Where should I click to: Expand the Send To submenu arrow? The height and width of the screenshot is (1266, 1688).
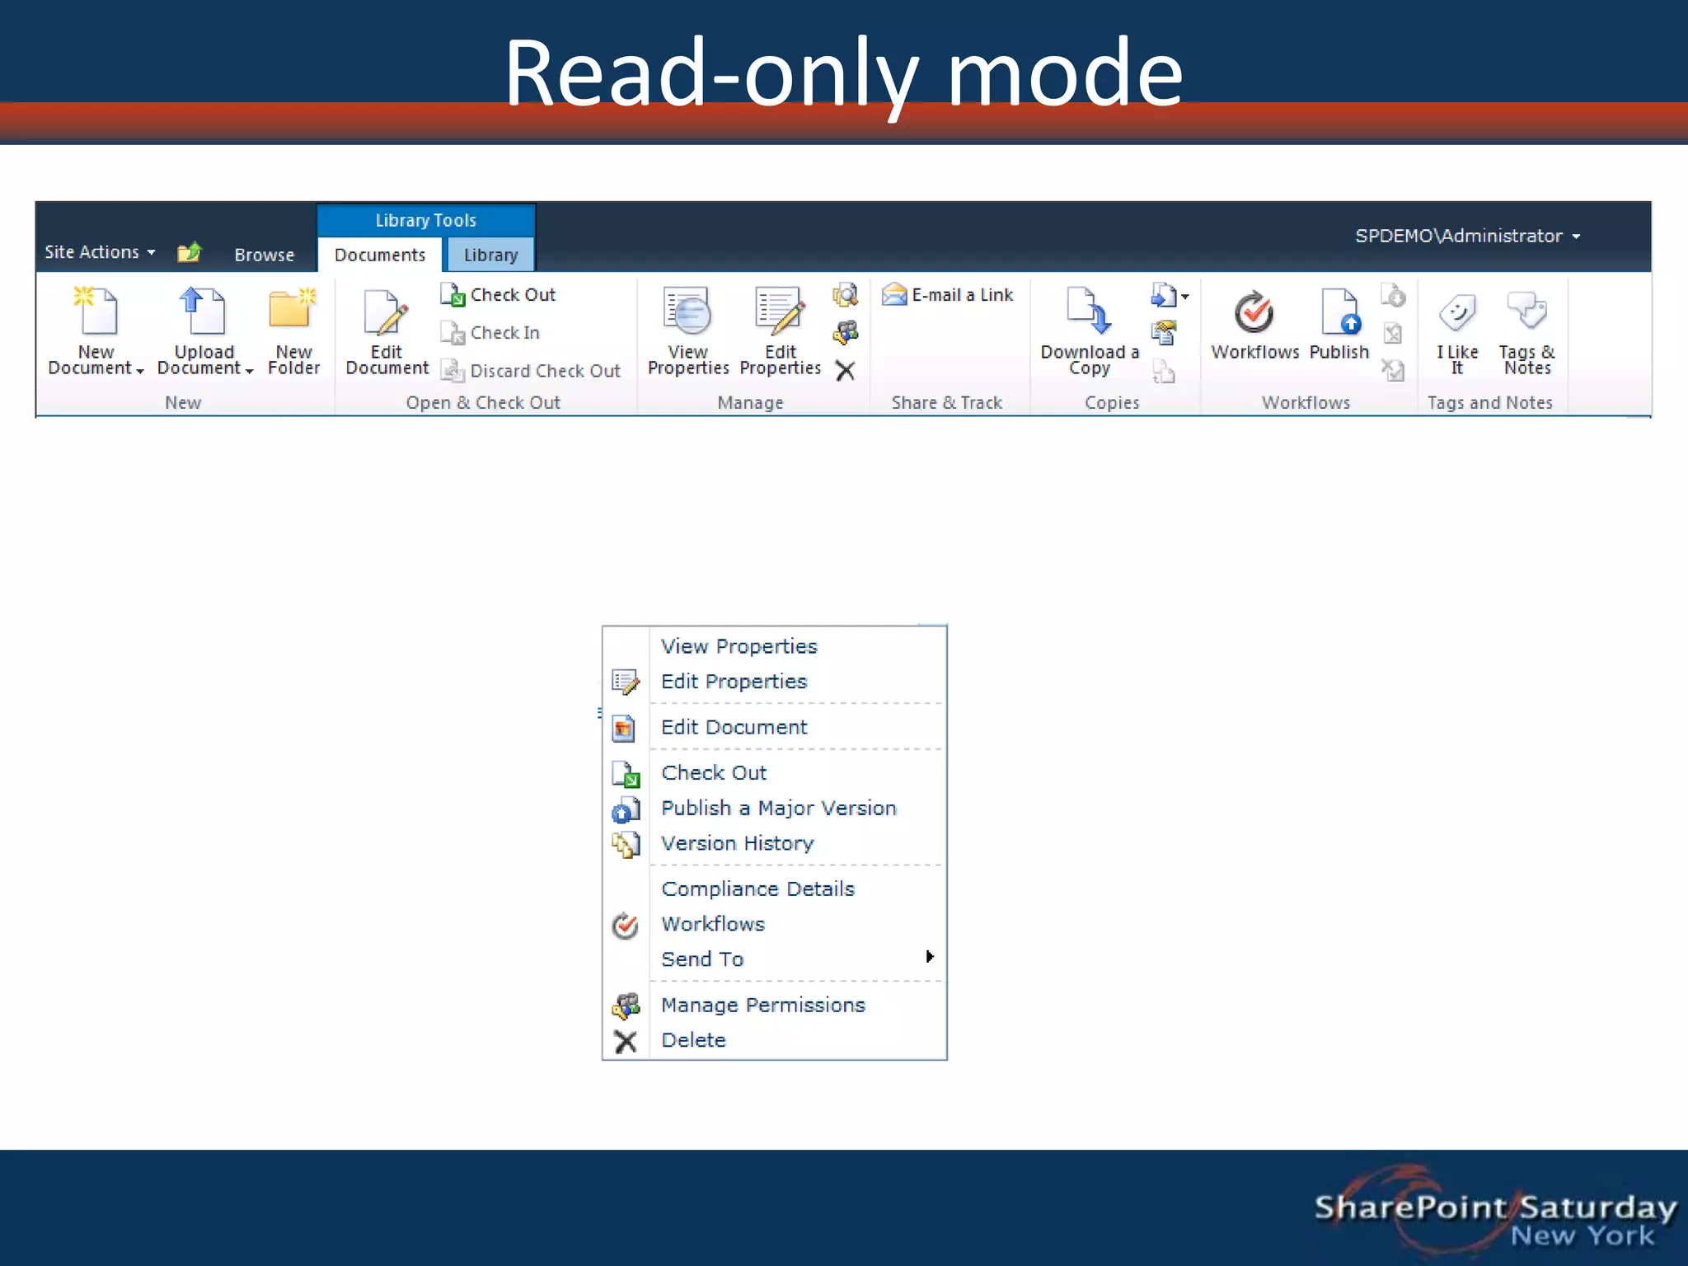[930, 957]
